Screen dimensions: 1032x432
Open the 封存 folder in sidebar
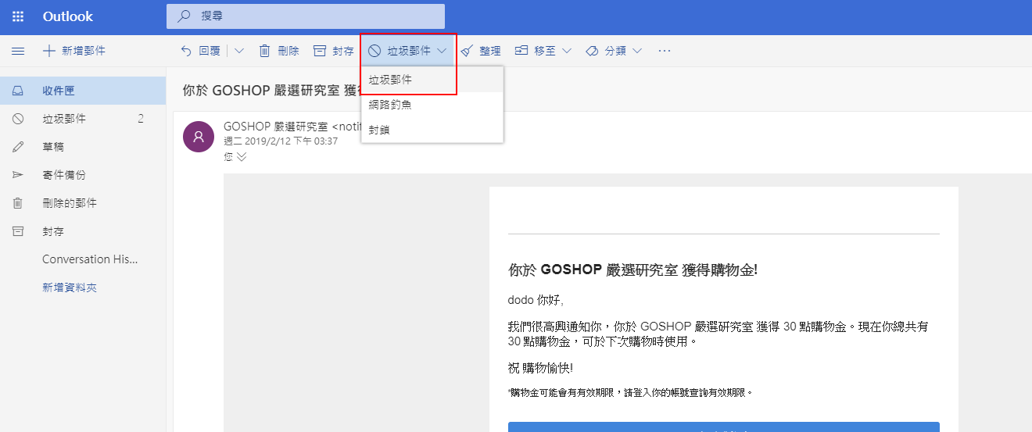83,231
